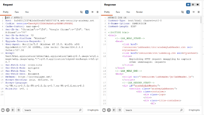Toggle show non-printable \n in Request
204x115 pixels.
(x=92, y=12)
